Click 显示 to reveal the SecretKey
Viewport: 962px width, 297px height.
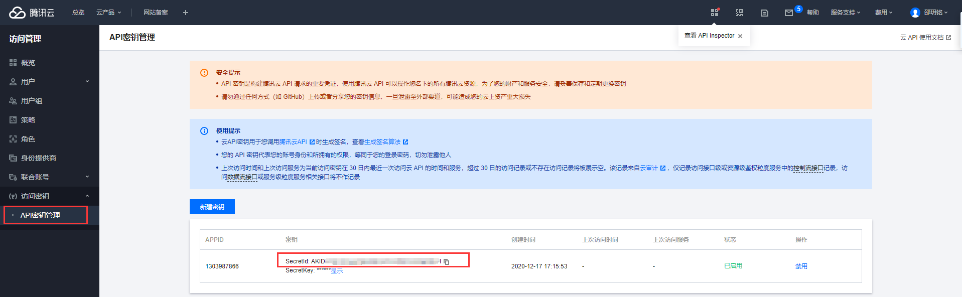point(337,271)
